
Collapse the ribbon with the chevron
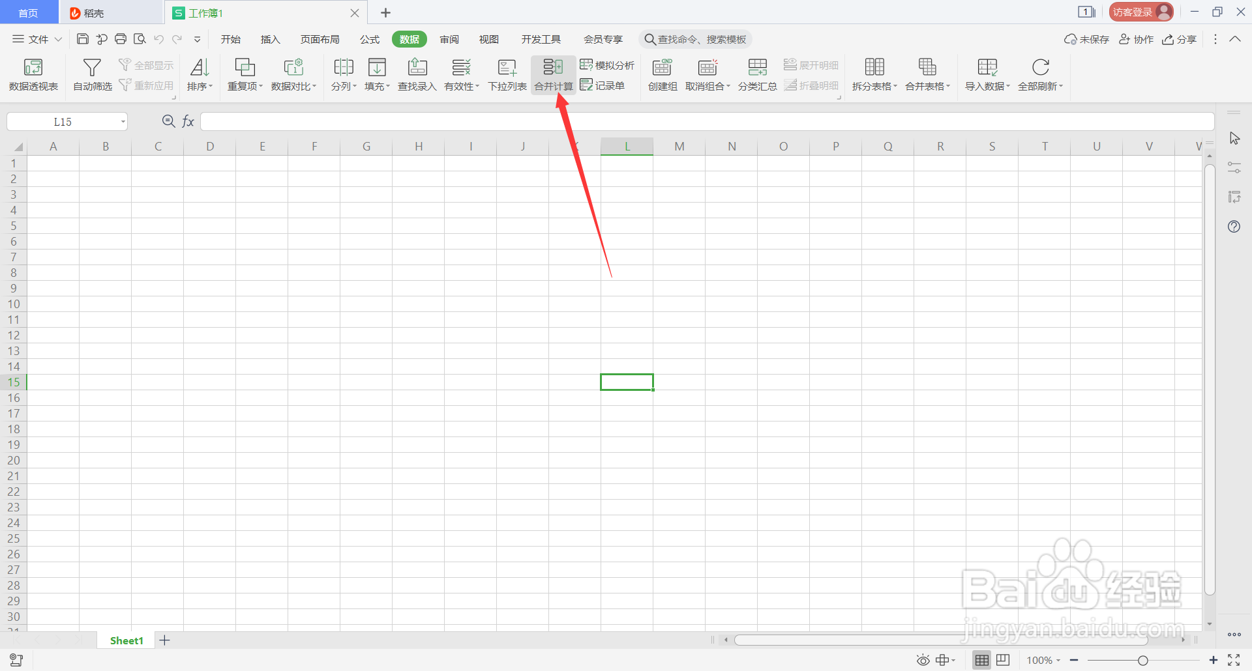1235,39
